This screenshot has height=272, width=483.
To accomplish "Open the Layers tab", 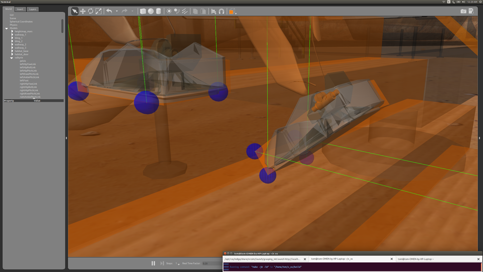I will (32, 9).
